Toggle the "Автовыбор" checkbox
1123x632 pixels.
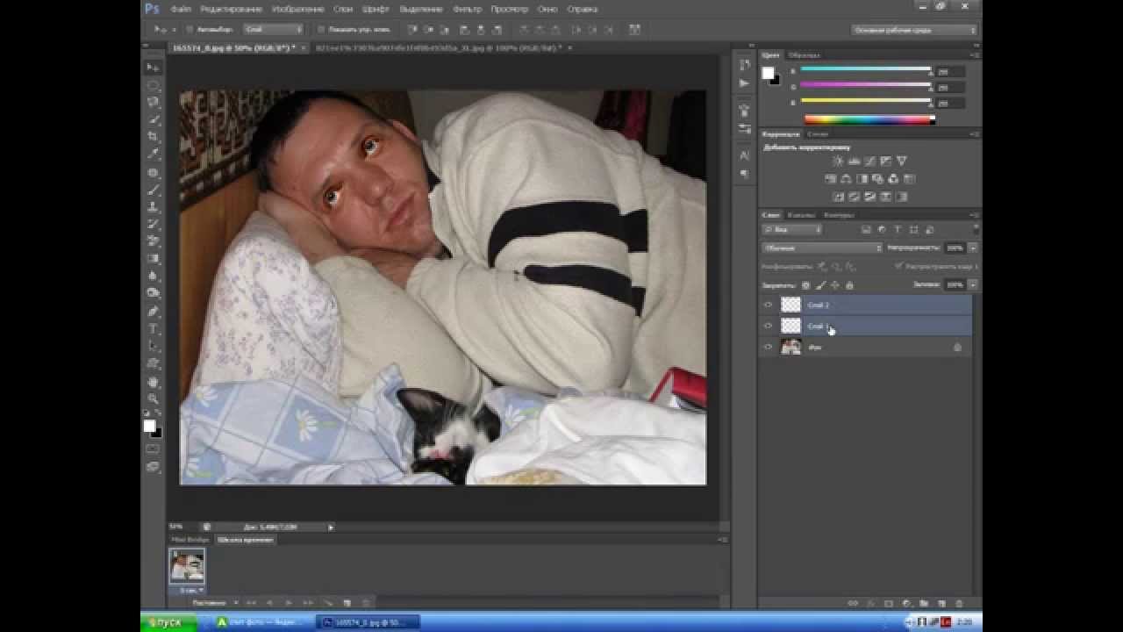coord(190,29)
